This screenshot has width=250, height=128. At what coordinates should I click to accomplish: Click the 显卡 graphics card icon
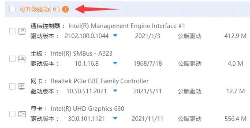click(x=22, y=114)
